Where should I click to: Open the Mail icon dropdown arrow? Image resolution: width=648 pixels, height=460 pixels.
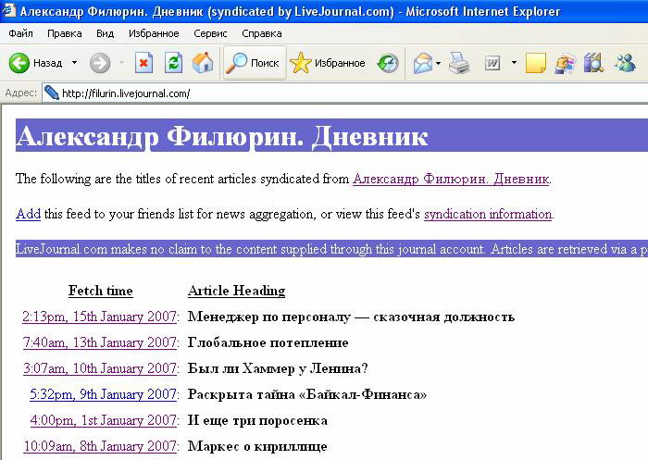pyautogui.click(x=437, y=63)
